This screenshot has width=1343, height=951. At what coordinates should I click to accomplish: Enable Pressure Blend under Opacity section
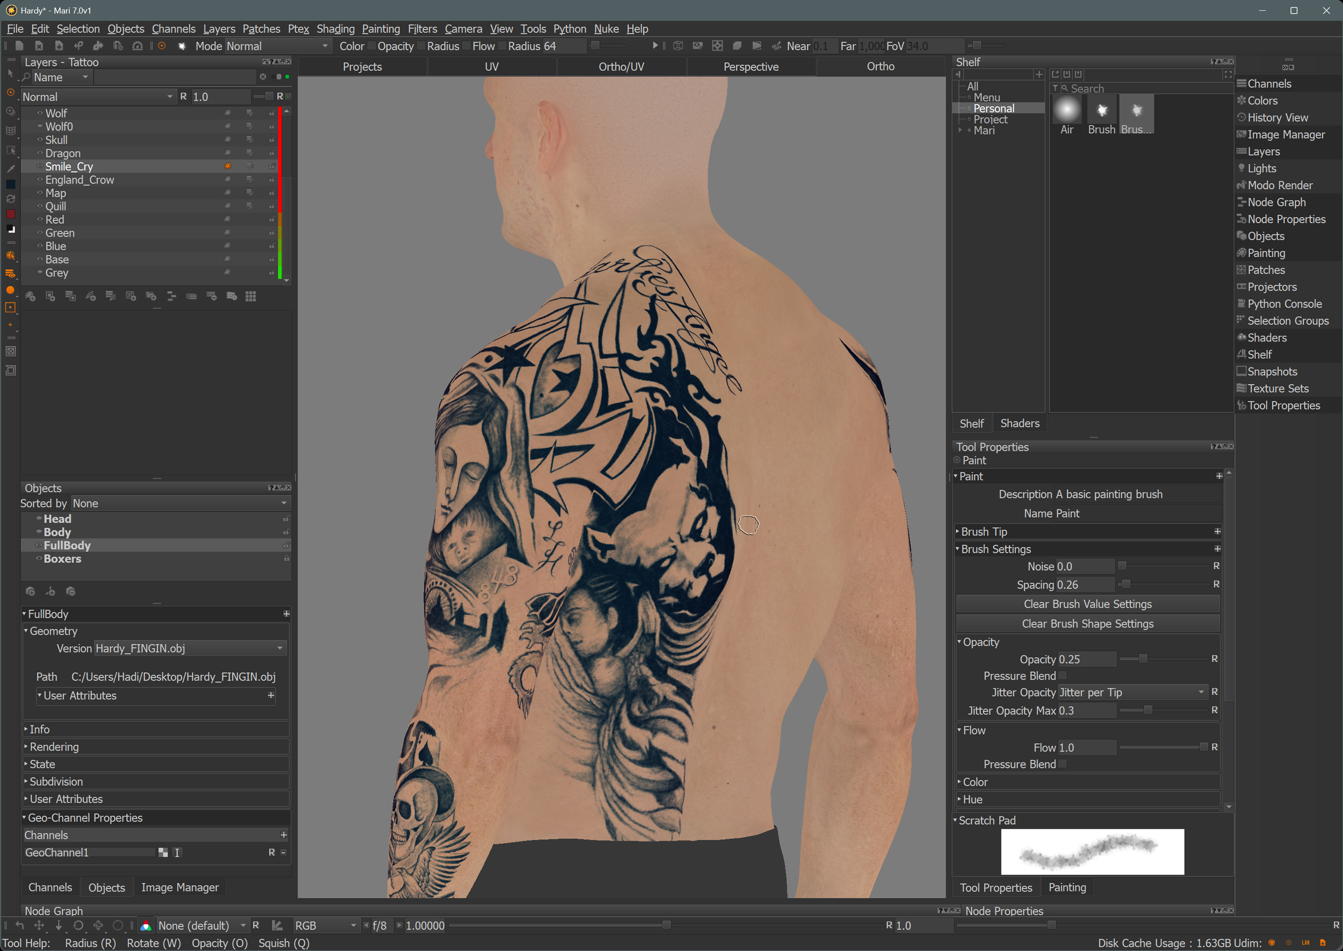pyautogui.click(x=1063, y=676)
